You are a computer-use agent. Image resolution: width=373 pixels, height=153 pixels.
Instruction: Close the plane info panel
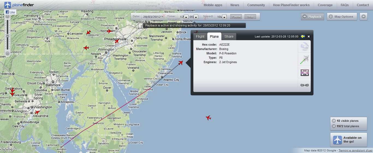click(x=309, y=36)
